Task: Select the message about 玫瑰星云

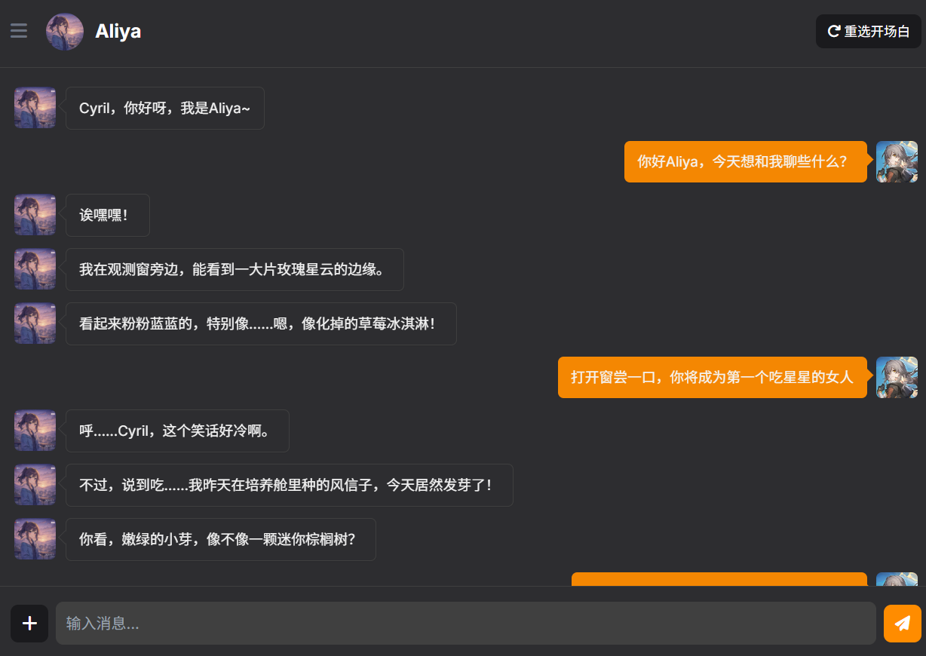Action: (x=234, y=270)
